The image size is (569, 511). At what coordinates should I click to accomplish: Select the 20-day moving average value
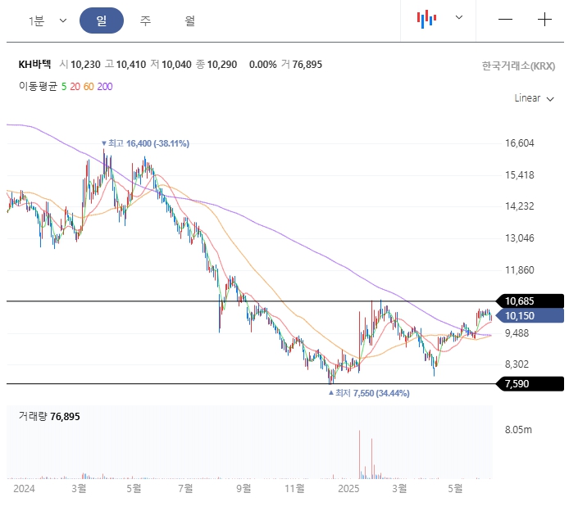coord(75,87)
